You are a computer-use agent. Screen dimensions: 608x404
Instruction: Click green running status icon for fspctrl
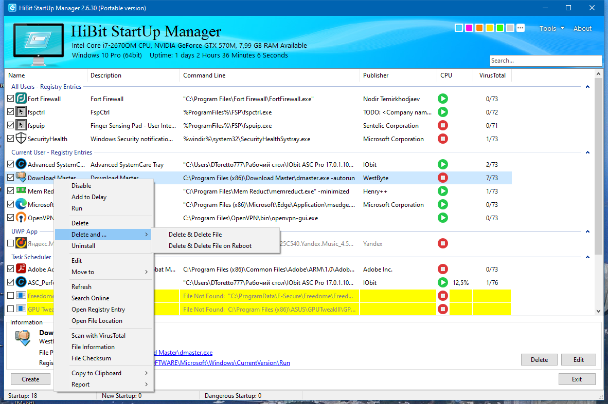point(443,112)
